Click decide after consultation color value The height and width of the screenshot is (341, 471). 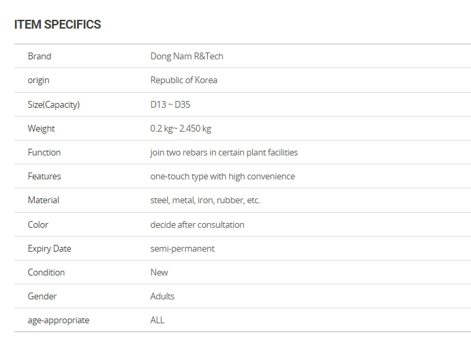[198, 225]
